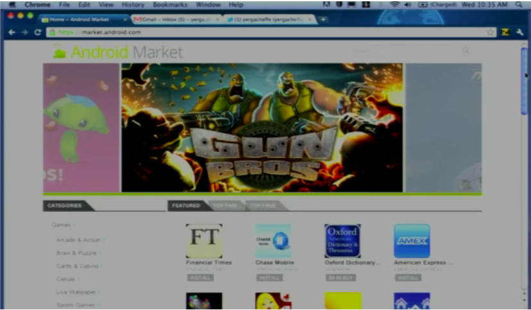Click the browser reload icon
The height and width of the screenshot is (310, 531).
38,32
